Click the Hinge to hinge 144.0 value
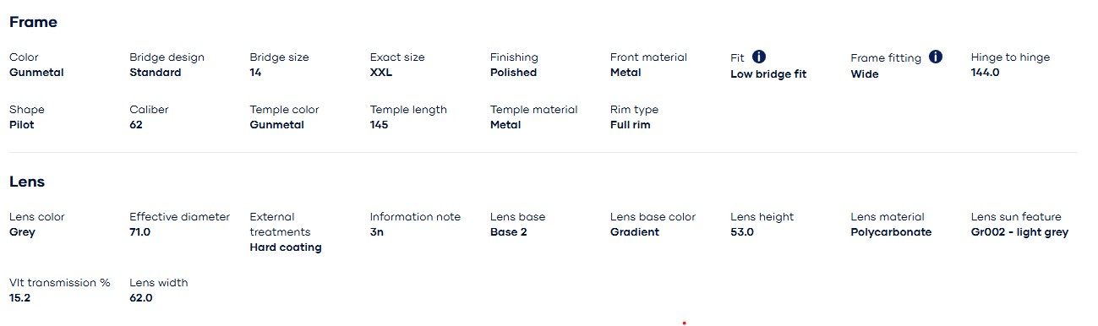The width and height of the screenshot is (1098, 326). pyautogui.click(x=986, y=73)
